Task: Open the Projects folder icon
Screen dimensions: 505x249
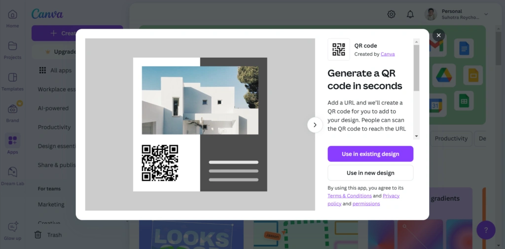Action: tap(12, 46)
